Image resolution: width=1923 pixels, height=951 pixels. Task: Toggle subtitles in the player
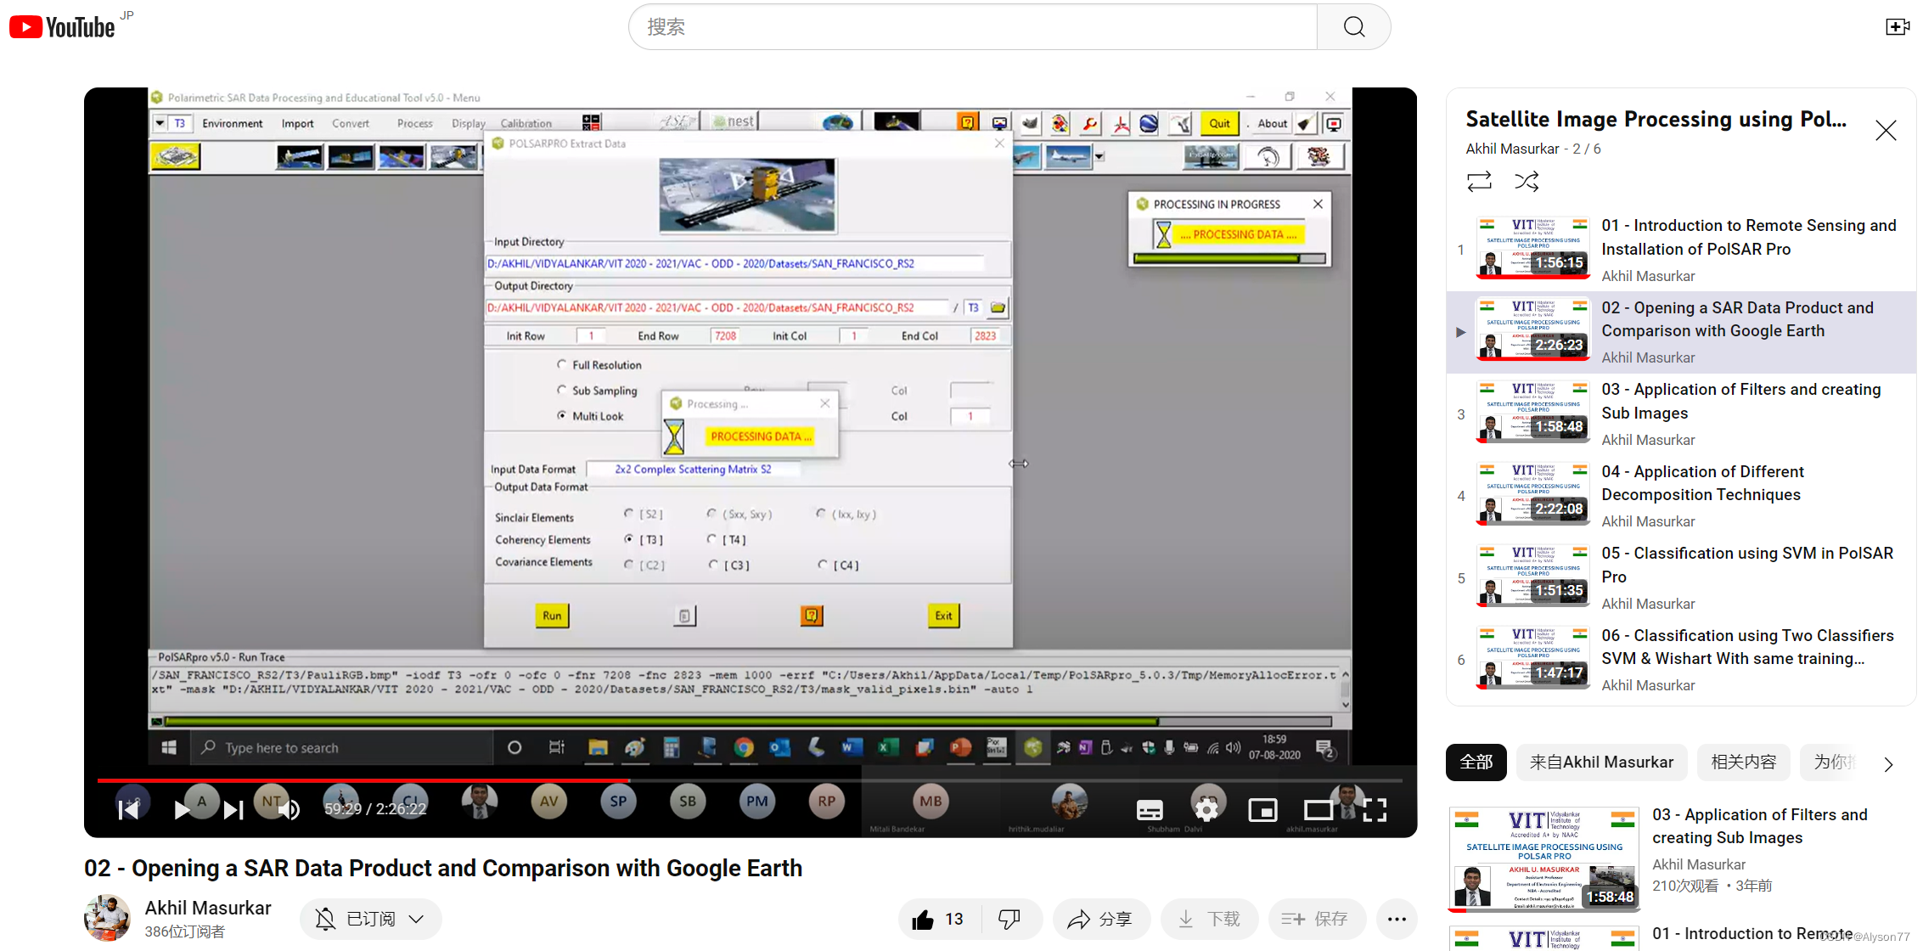(1150, 810)
